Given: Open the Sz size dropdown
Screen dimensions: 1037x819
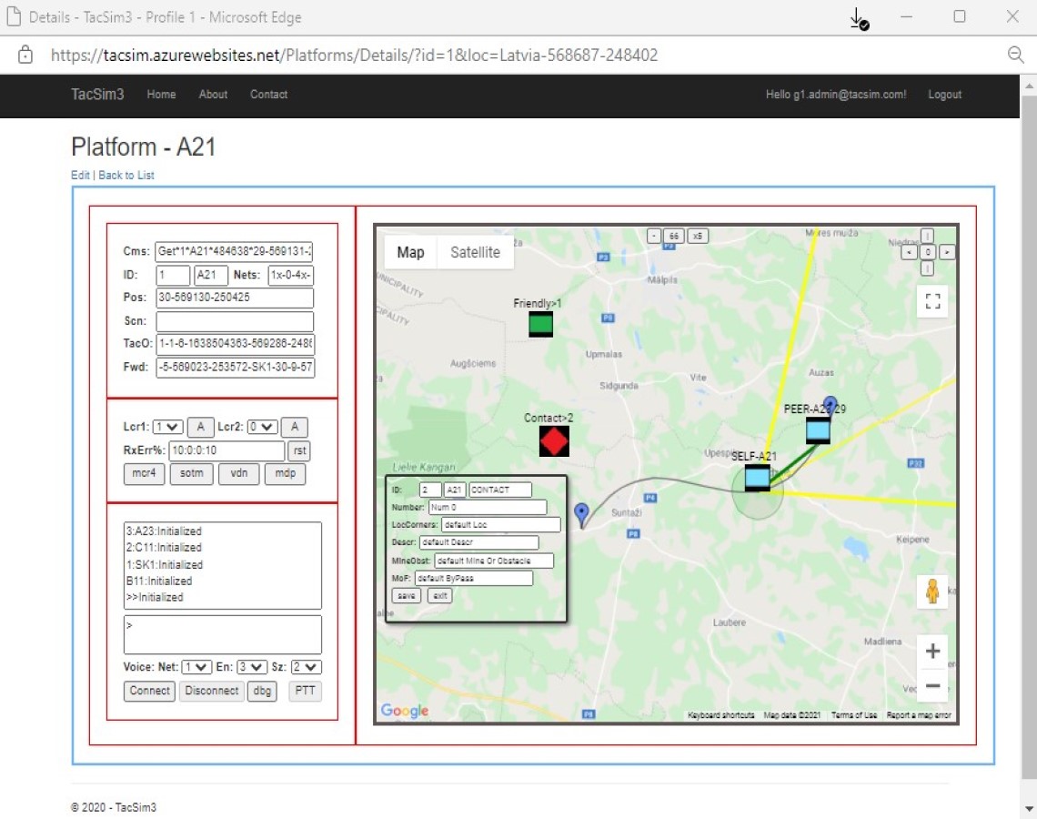Looking at the screenshot, I should point(306,666).
